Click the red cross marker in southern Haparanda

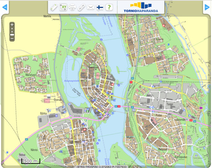point(85,130)
